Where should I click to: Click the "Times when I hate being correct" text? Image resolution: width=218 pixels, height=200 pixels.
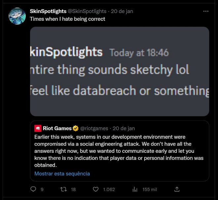click(x=67, y=19)
